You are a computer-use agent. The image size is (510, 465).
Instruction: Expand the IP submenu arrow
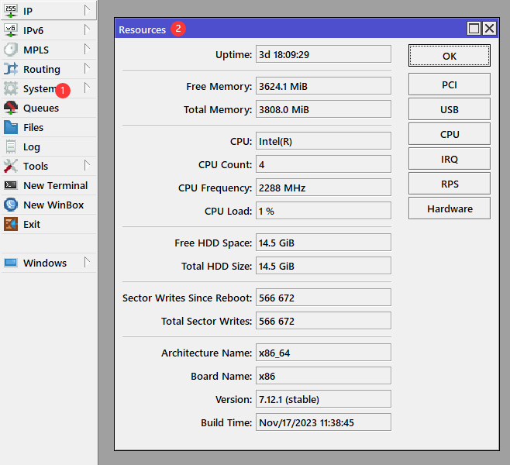click(87, 10)
